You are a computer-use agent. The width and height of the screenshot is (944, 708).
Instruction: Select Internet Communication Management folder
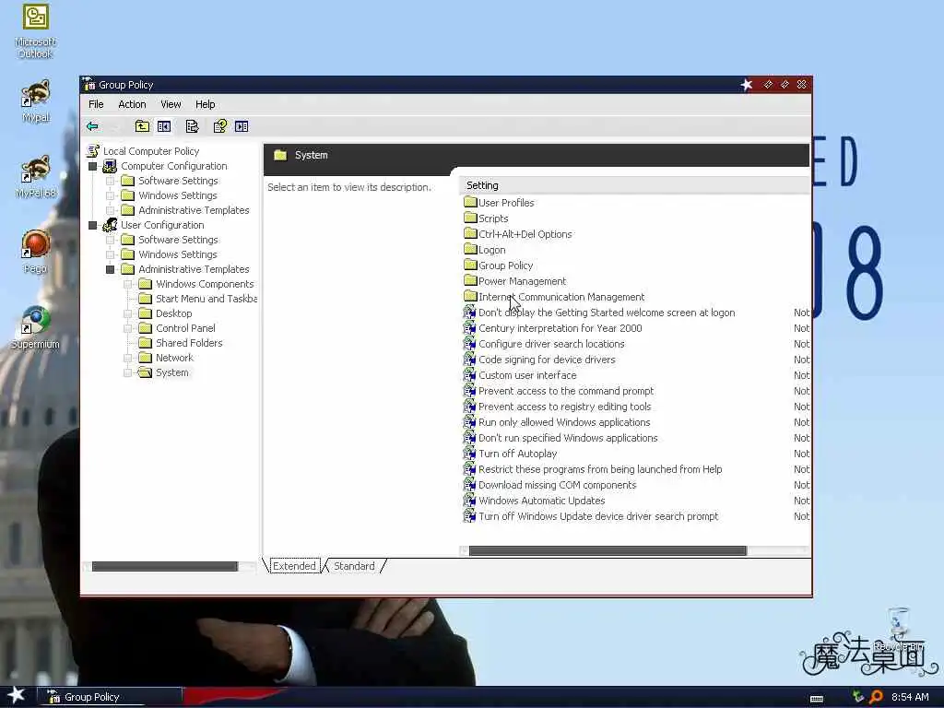tap(554, 297)
